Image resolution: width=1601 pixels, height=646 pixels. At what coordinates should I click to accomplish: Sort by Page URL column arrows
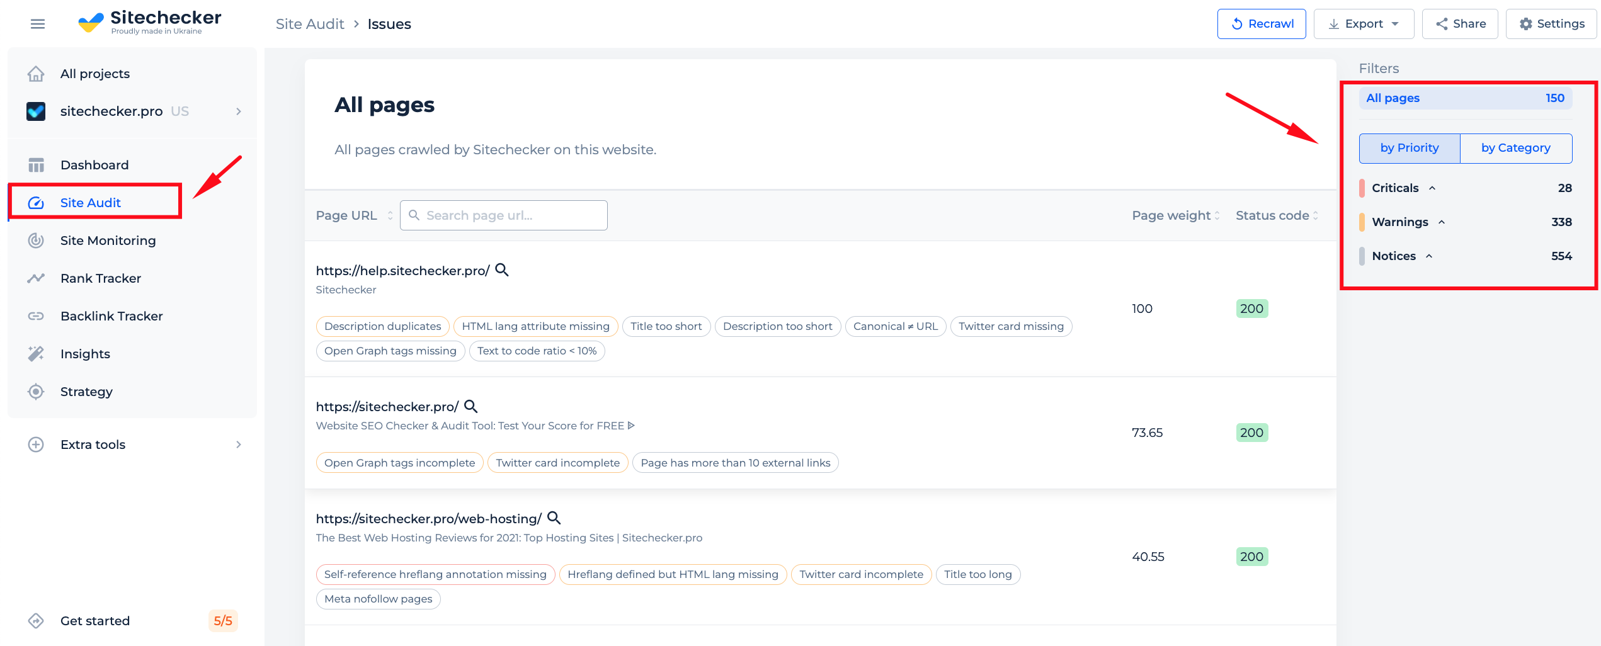(390, 215)
